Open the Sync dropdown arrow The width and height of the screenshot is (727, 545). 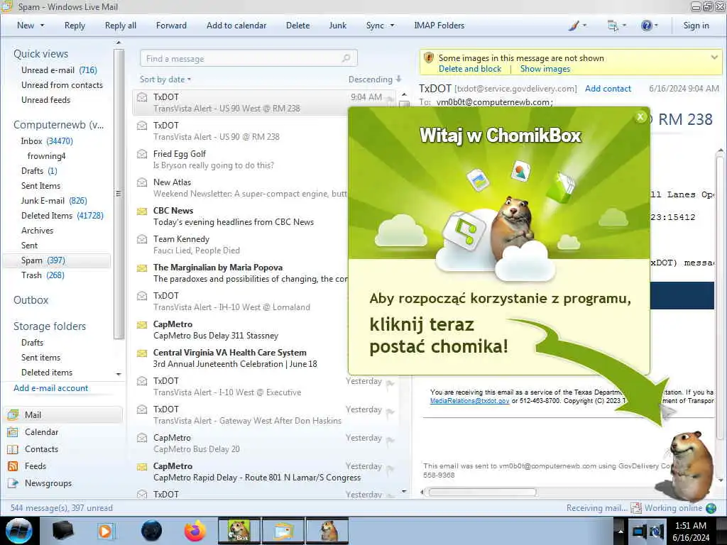392,26
